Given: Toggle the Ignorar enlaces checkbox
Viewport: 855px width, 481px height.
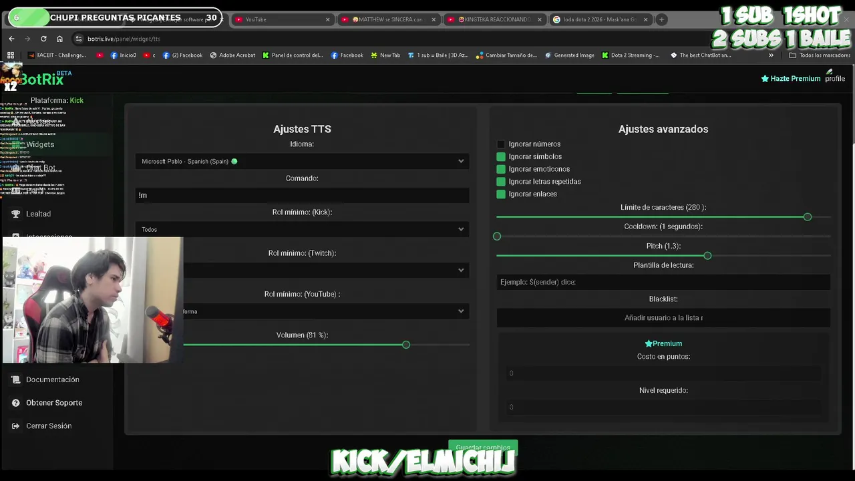Looking at the screenshot, I should click(501, 194).
